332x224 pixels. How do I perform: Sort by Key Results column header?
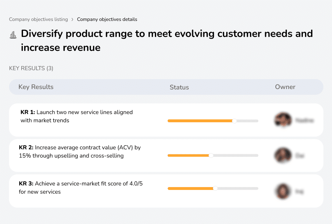tap(36, 87)
